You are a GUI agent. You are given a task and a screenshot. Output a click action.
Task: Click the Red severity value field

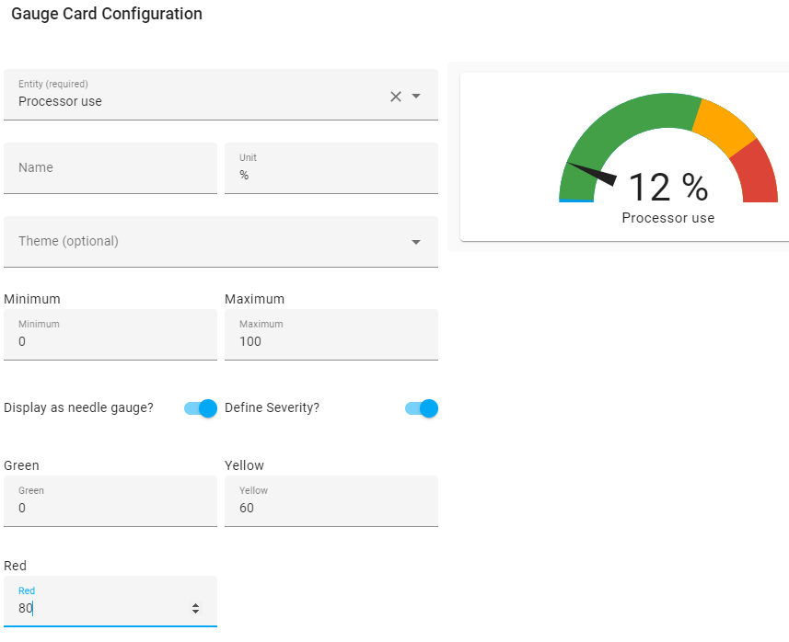click(x=110, y=602)
